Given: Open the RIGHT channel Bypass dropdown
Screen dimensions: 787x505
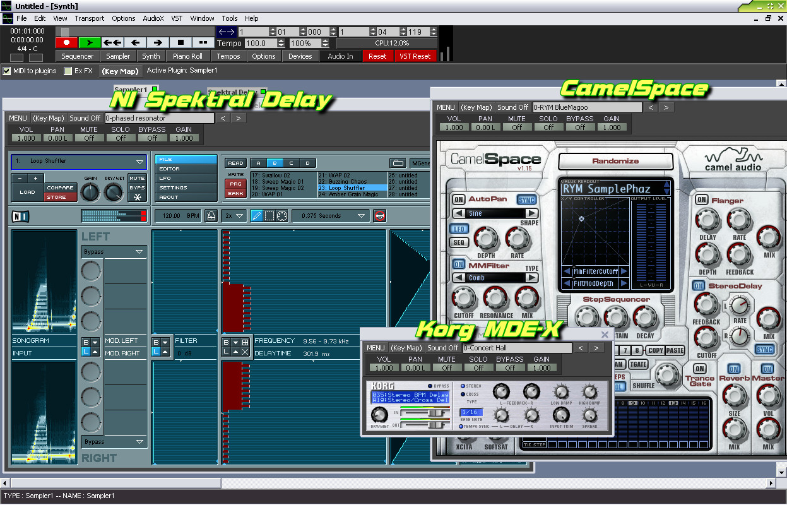Looking at the screenshot, I should (114, 442).
